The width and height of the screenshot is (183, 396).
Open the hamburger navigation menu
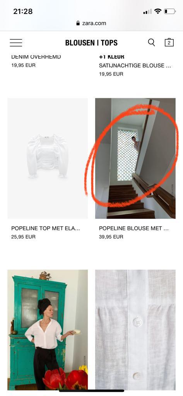pyautogui.click(x=16, y=43)
